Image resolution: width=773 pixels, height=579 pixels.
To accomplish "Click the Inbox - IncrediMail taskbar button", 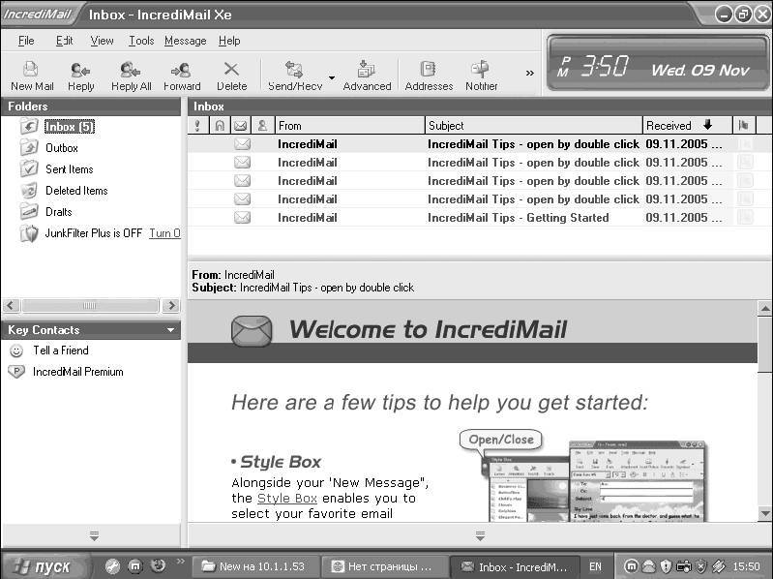I will click(x=514, y=566).
